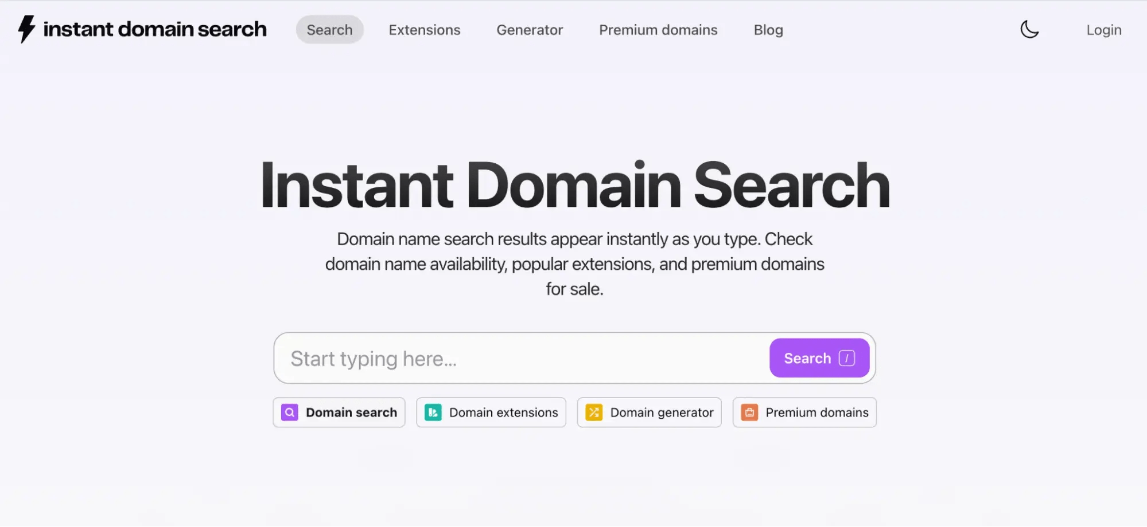Click the instant domain search wordmark
1147x527 pixels.
tap(155, 29)
